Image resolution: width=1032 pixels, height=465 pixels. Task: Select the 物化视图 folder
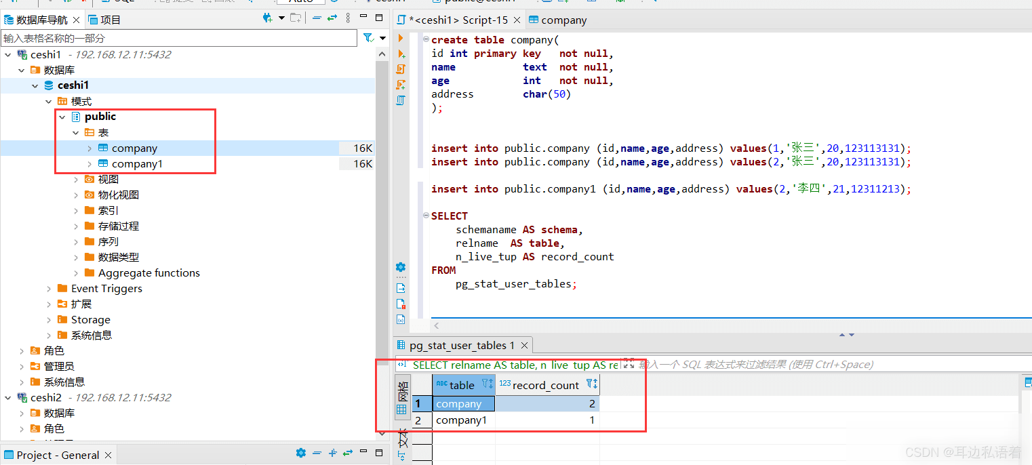[x=119, y=195]
